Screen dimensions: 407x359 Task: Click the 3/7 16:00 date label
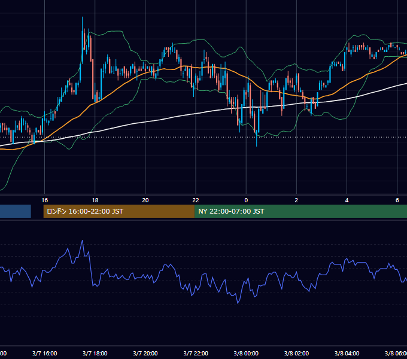click(45, 353)
